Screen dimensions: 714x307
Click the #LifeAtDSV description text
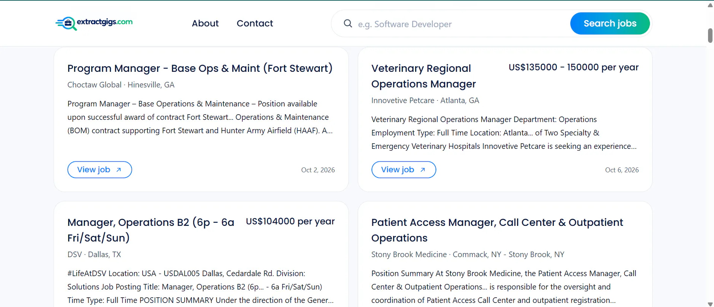click(x=200, y=287)
